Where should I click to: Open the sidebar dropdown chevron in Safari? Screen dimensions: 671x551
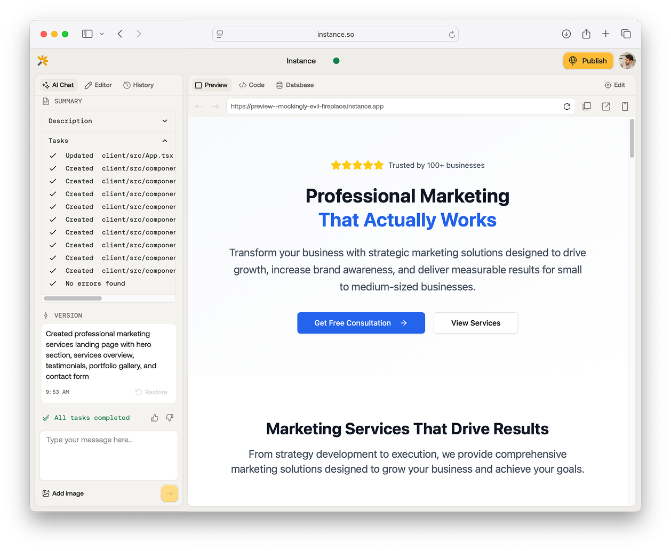click(x=102, y=34)
